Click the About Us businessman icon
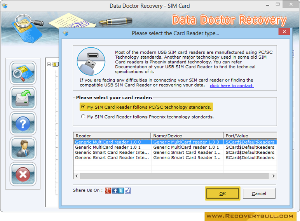 (23, 148)
